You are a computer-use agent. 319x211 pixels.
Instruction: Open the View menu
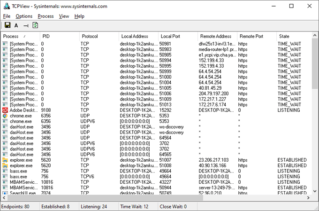[x=64, y=16]
